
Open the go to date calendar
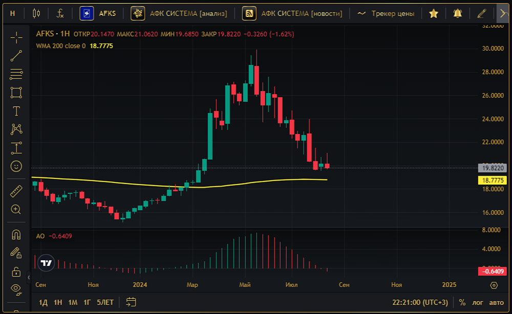(x=131, y=302)
